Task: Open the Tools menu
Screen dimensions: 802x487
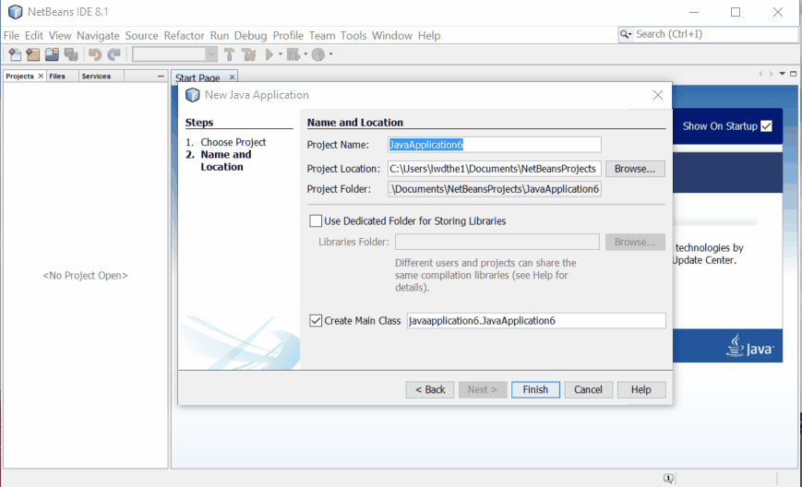Action: [353, 35]
